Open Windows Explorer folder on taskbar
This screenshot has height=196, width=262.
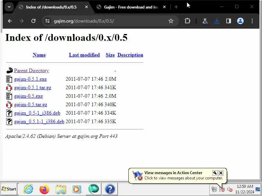click(x=61, y=189)
